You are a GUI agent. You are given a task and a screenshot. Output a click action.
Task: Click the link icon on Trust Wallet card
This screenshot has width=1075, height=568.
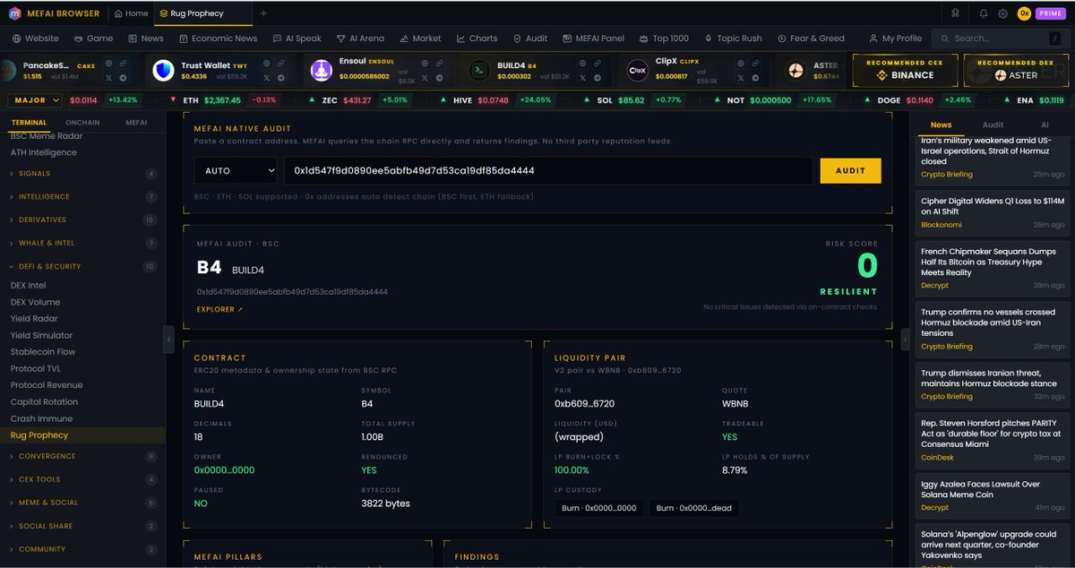[280, 64]
